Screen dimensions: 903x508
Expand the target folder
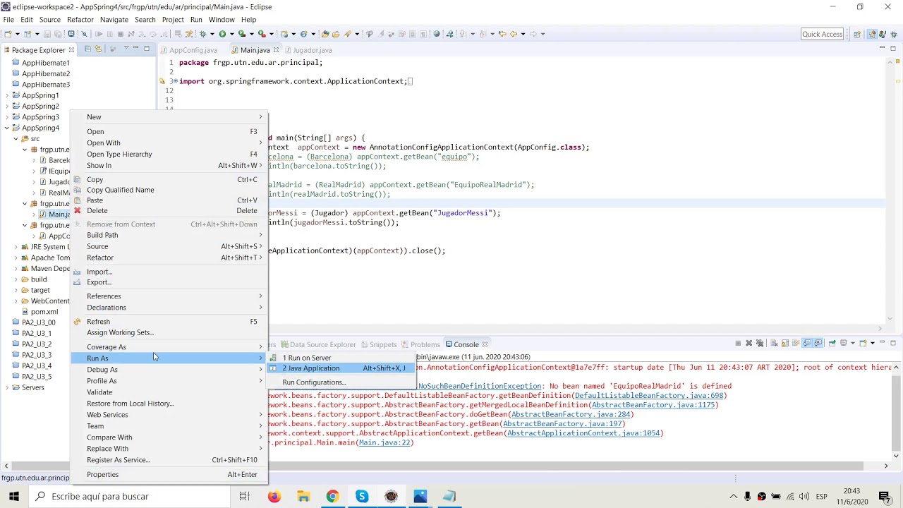pyautogui.click(x=16, y=290)
